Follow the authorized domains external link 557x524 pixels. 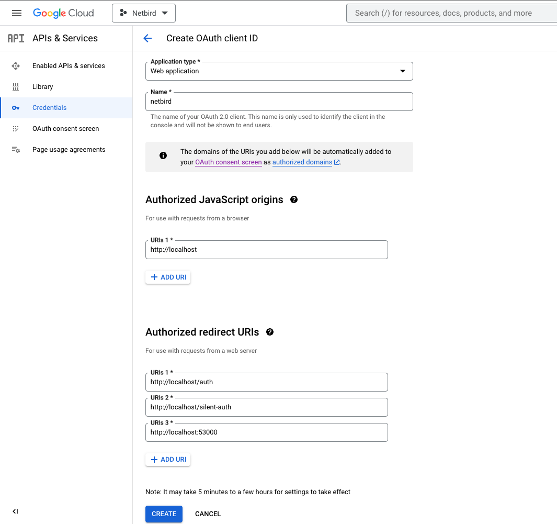[302, 162]
